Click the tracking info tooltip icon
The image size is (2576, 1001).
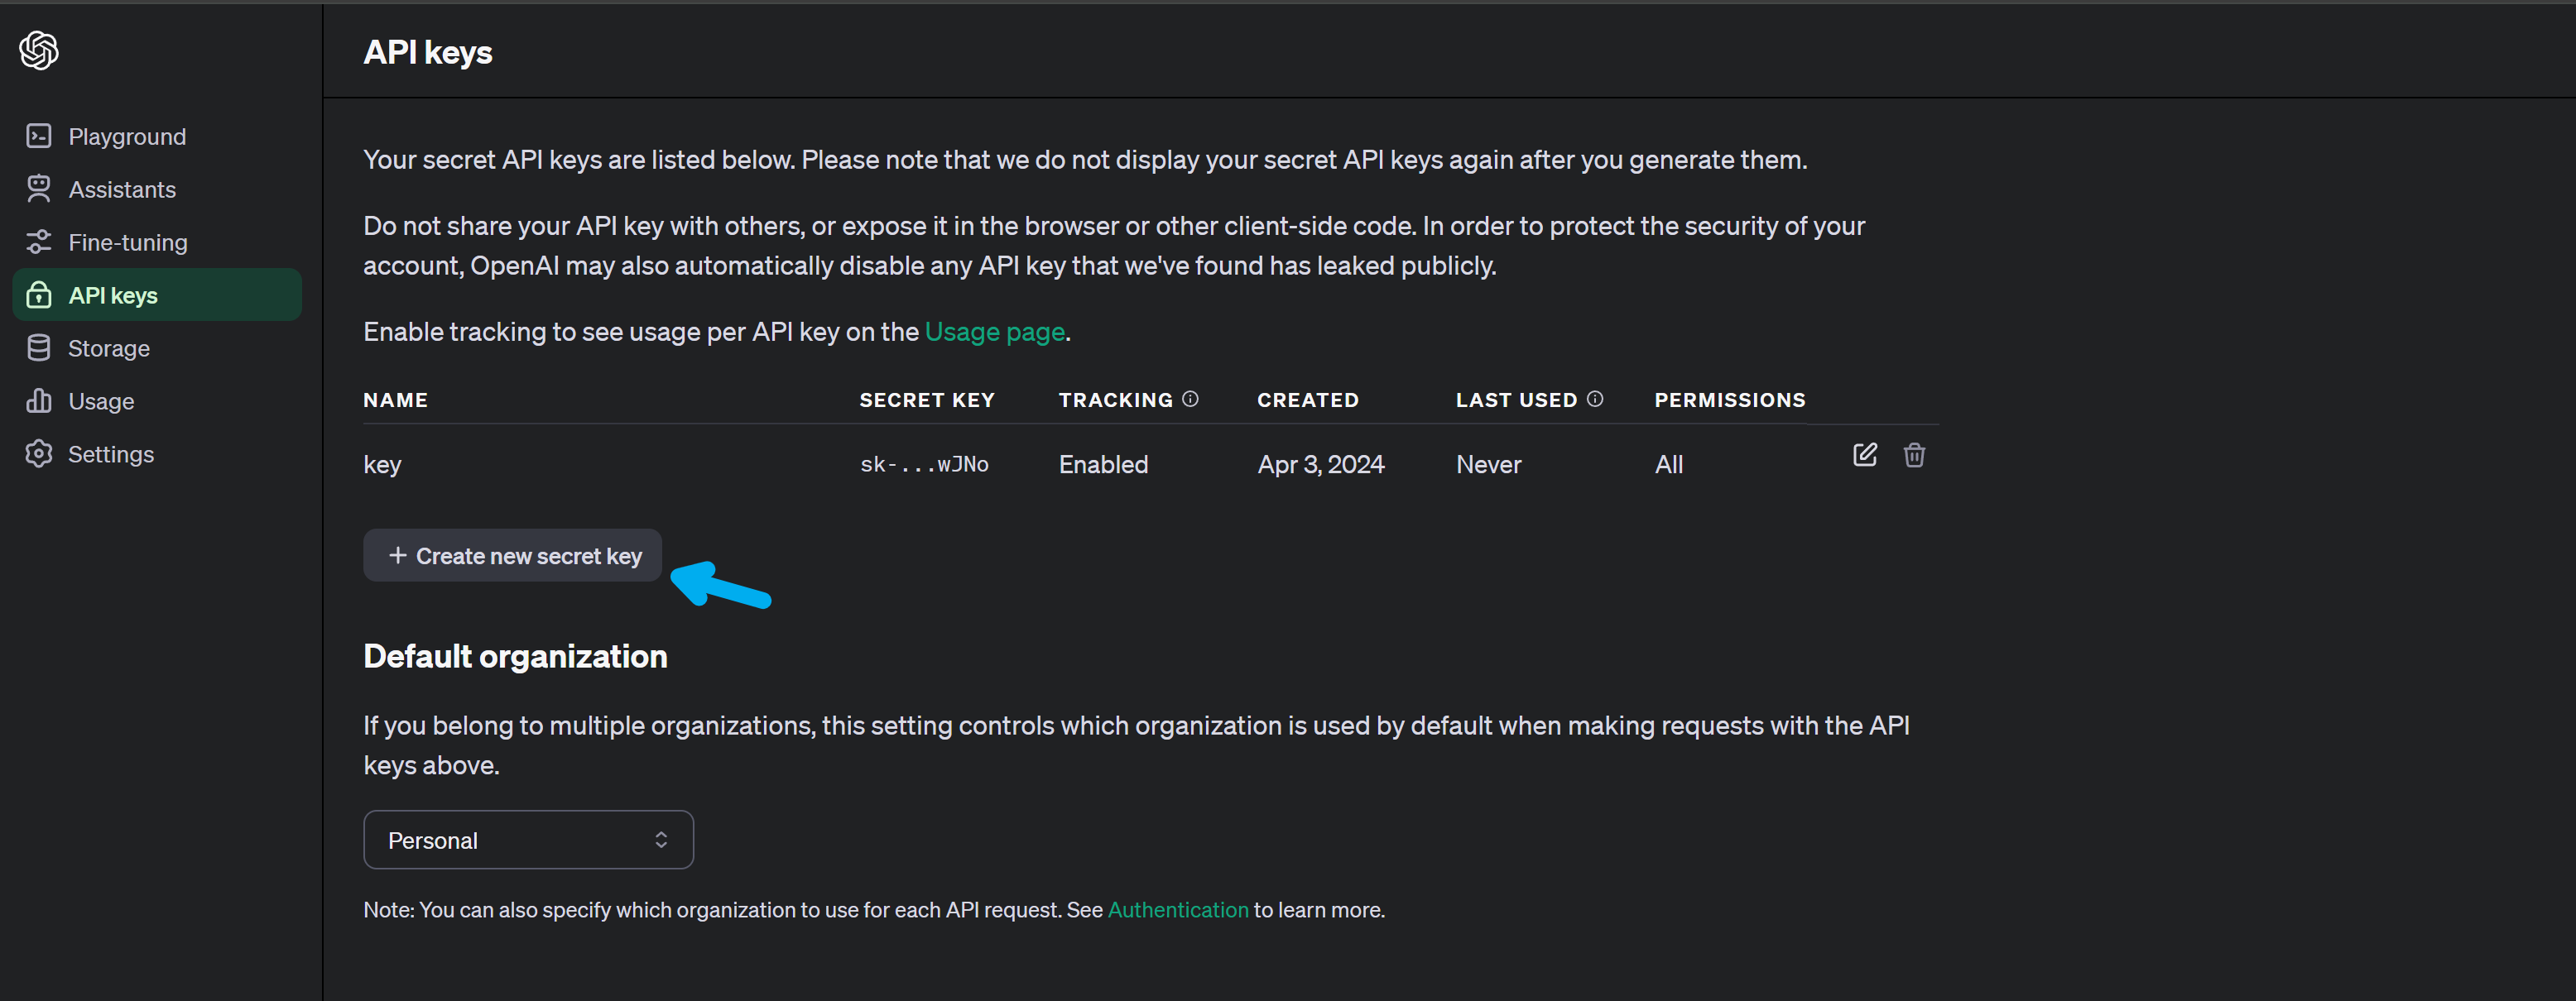pyautogui.click(x=1191, y=399)
